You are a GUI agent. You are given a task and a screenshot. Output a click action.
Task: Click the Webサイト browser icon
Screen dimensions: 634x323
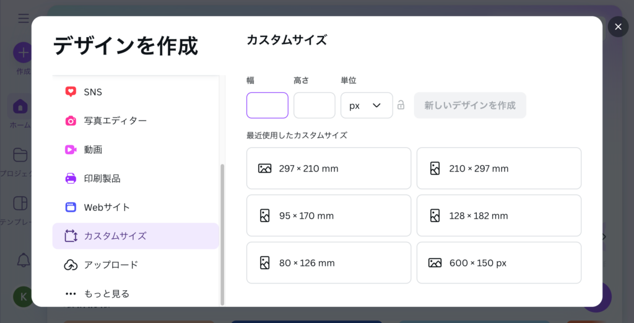click(x=71, y=207)
